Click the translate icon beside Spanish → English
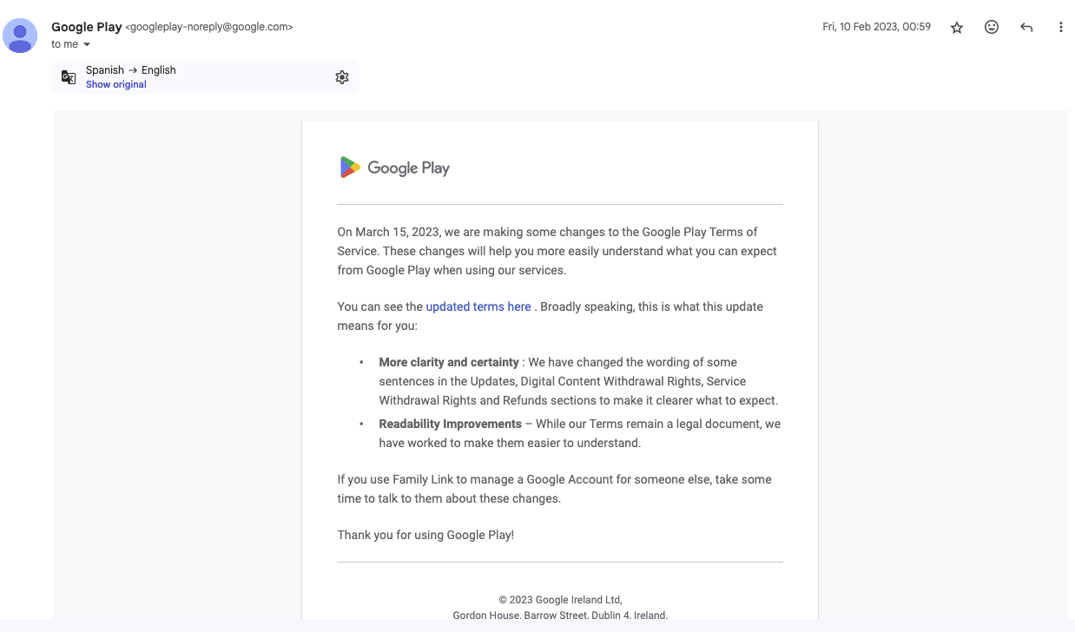 [x=69, y=77]
